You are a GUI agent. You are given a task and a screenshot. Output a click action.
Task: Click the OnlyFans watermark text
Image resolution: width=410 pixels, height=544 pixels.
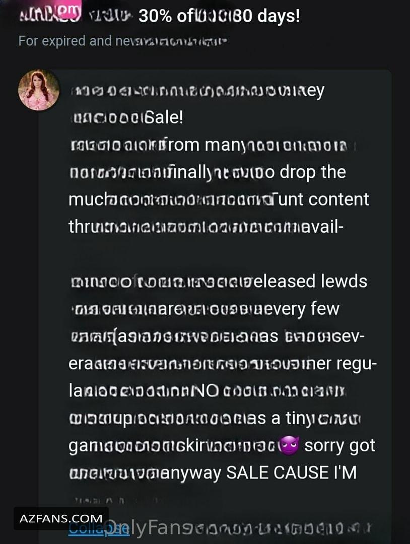(149, 528)
